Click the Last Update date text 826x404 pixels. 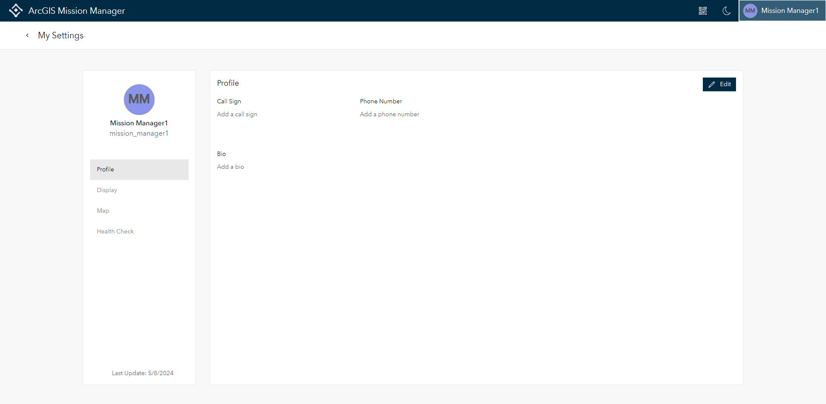click(143, 373)
